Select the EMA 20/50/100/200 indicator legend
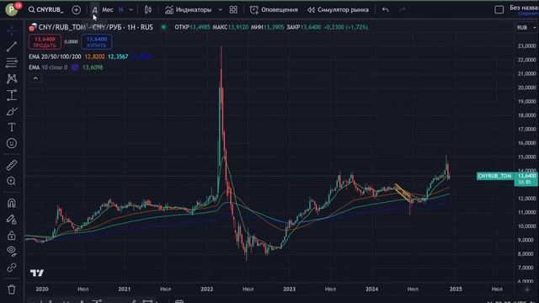 tap(55, 56)
